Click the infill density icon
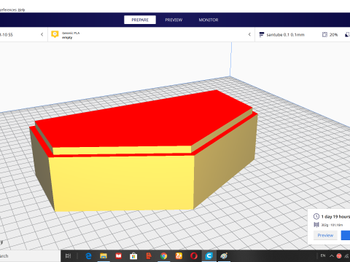Image resolution: width=350 pixels, height=262 pixels. point(324,35)
